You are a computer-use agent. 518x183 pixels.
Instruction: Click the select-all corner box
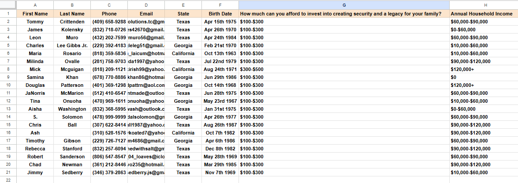point(8,5)
